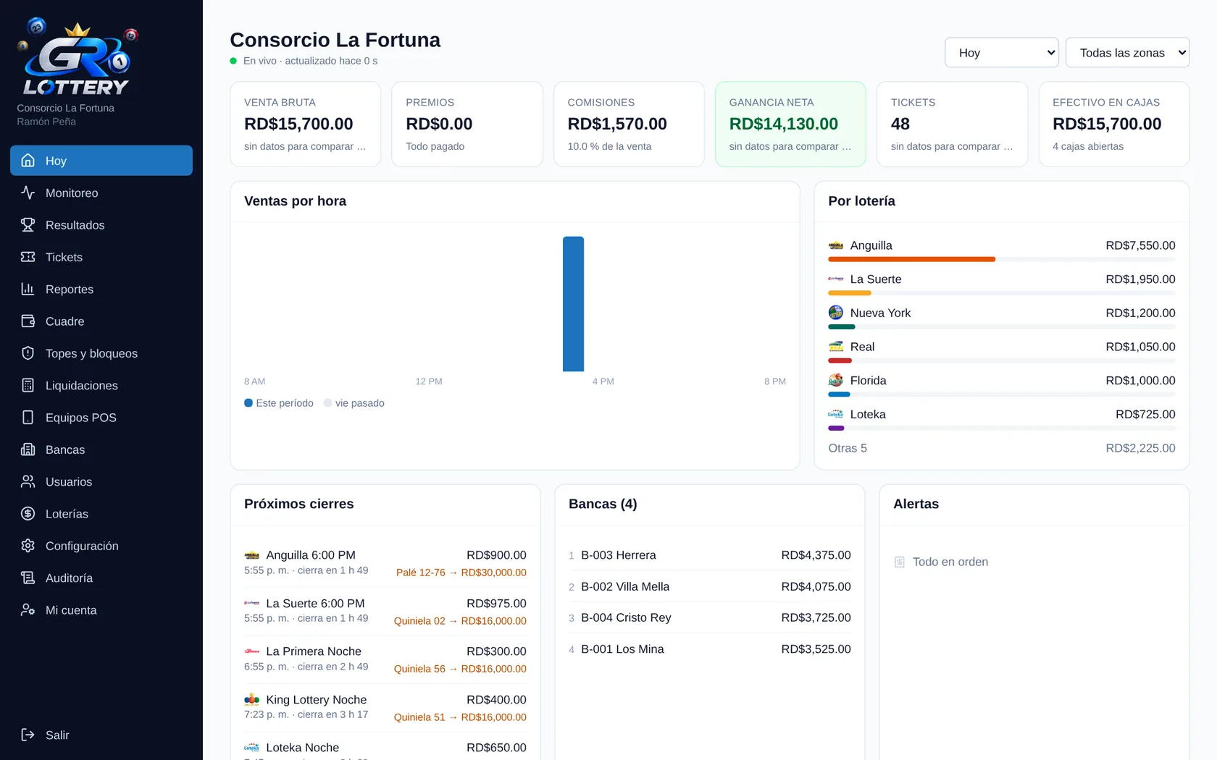Click the GR Lottery logo
Screen dimensions: 1217x760
click(x=77, y=58)
